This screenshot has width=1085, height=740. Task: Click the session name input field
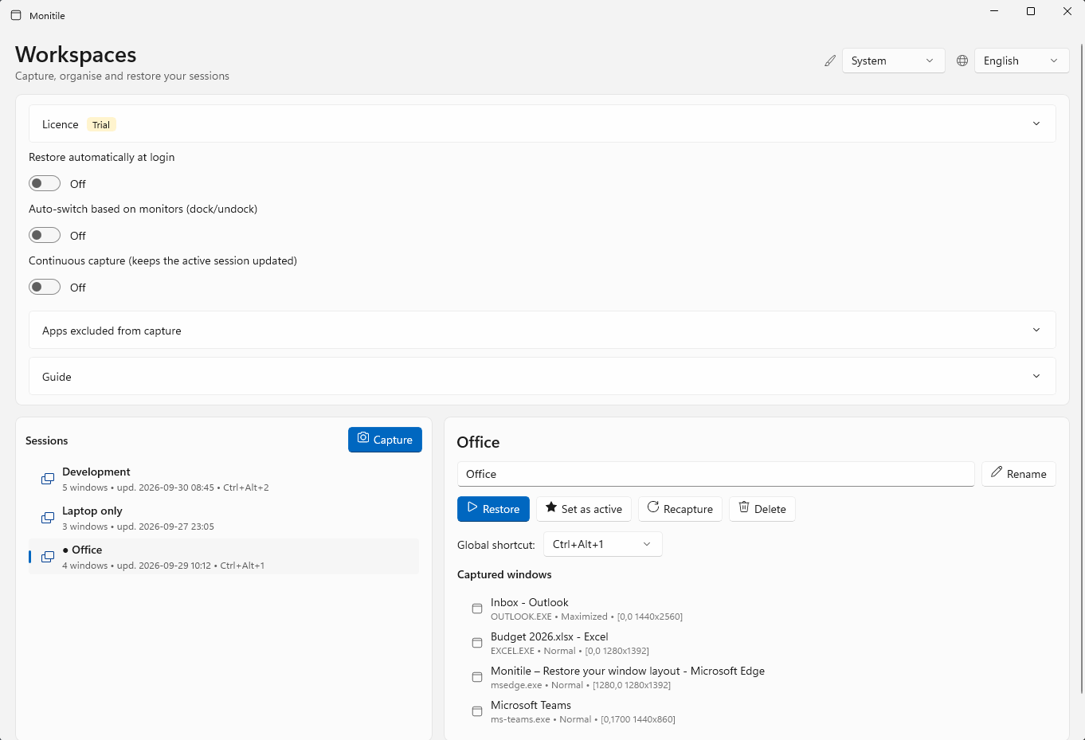pos(715,474)
